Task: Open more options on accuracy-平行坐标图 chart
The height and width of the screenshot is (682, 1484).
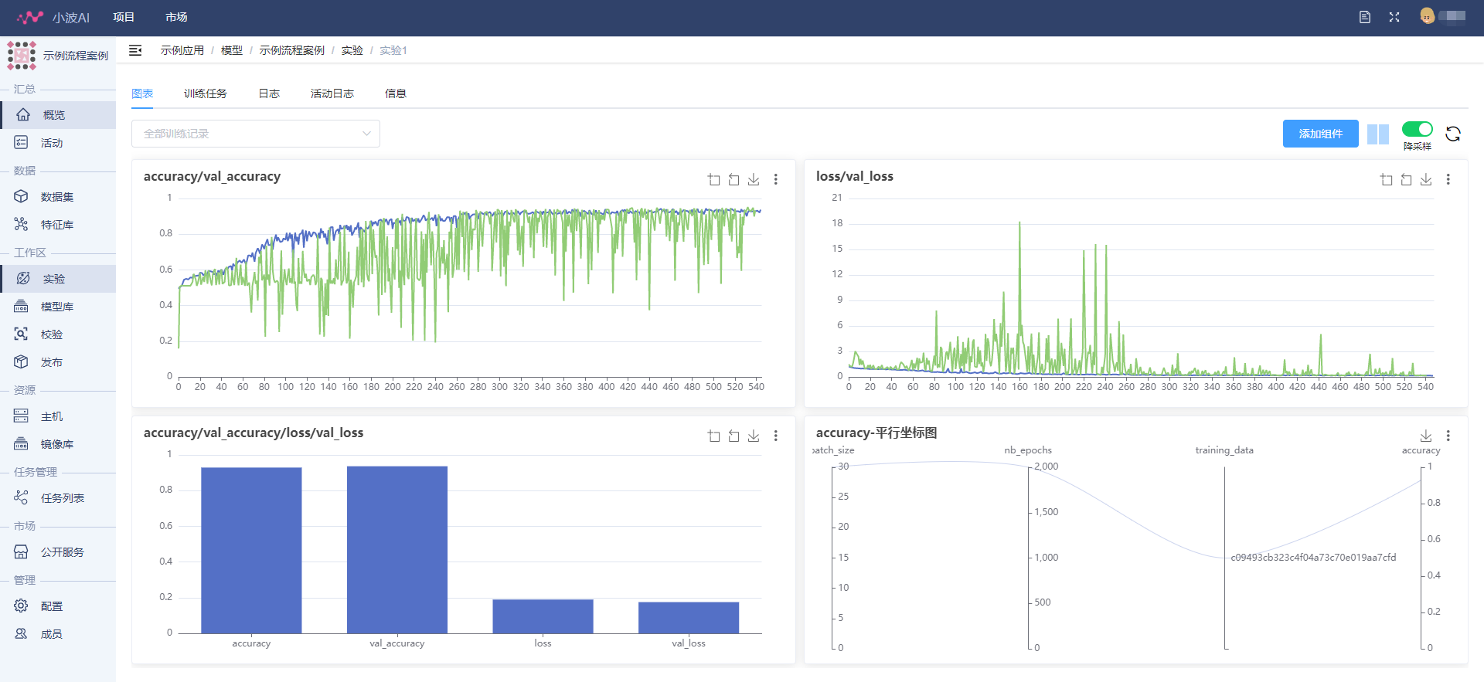Action: click(x=1448, y=436)
